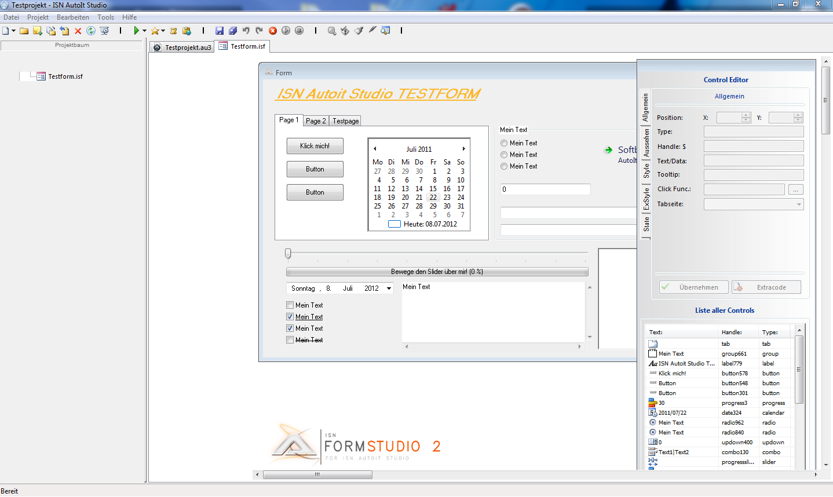Click the yellow star favorites icon
833x497 pixels.
coord(155,31)
